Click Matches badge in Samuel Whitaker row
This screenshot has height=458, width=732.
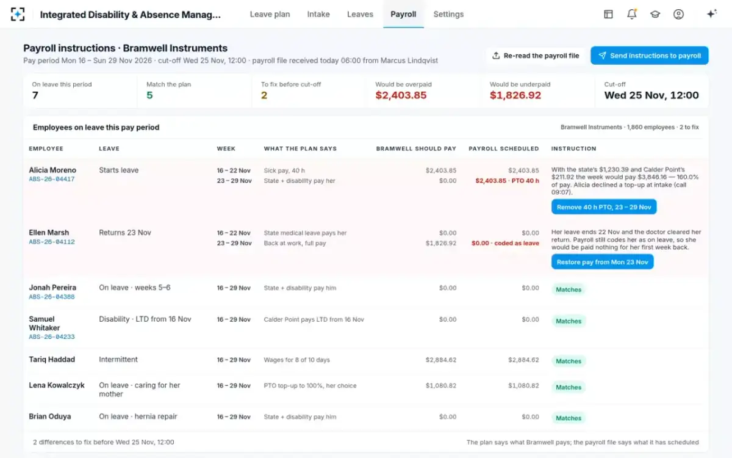tap(569, 321)
